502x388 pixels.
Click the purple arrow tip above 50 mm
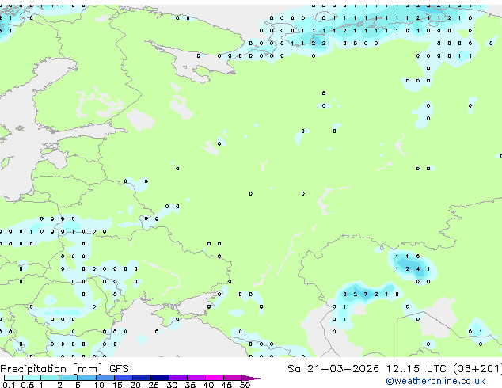coord(251,378)
